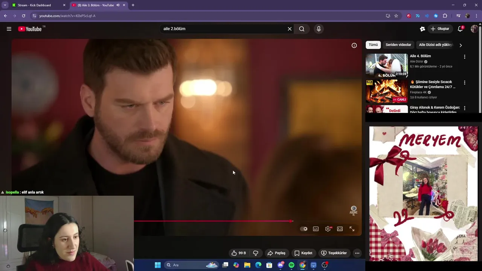Click the Oluştur create button
Viewport: 482px width, 271px height.
point(440,29)
